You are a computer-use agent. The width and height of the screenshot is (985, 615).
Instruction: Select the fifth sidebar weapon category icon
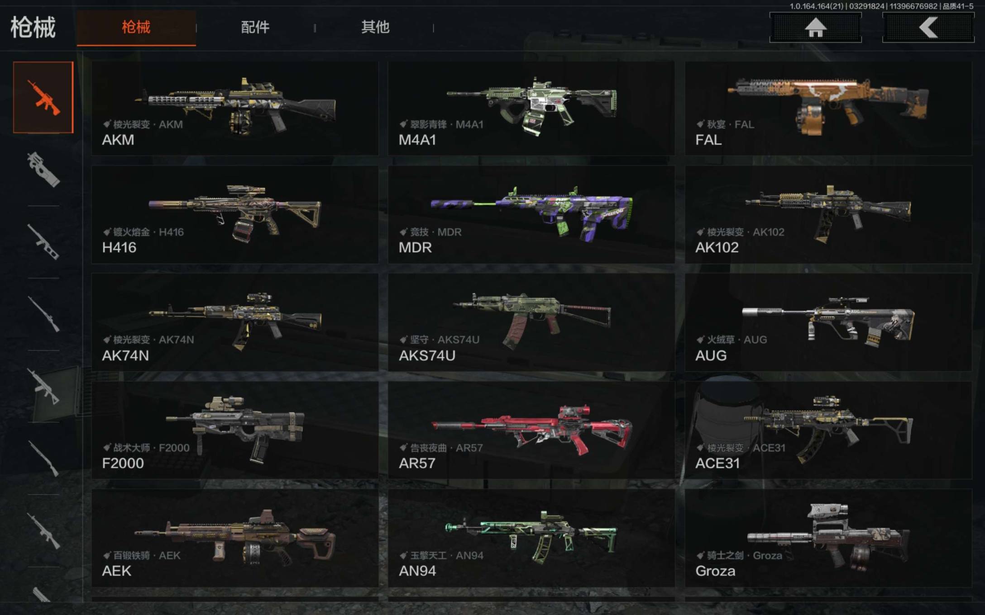coord(43,387)
